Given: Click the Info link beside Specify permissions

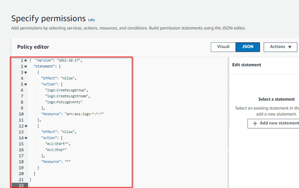Looking at the screenshot, I should click(92, 20).
